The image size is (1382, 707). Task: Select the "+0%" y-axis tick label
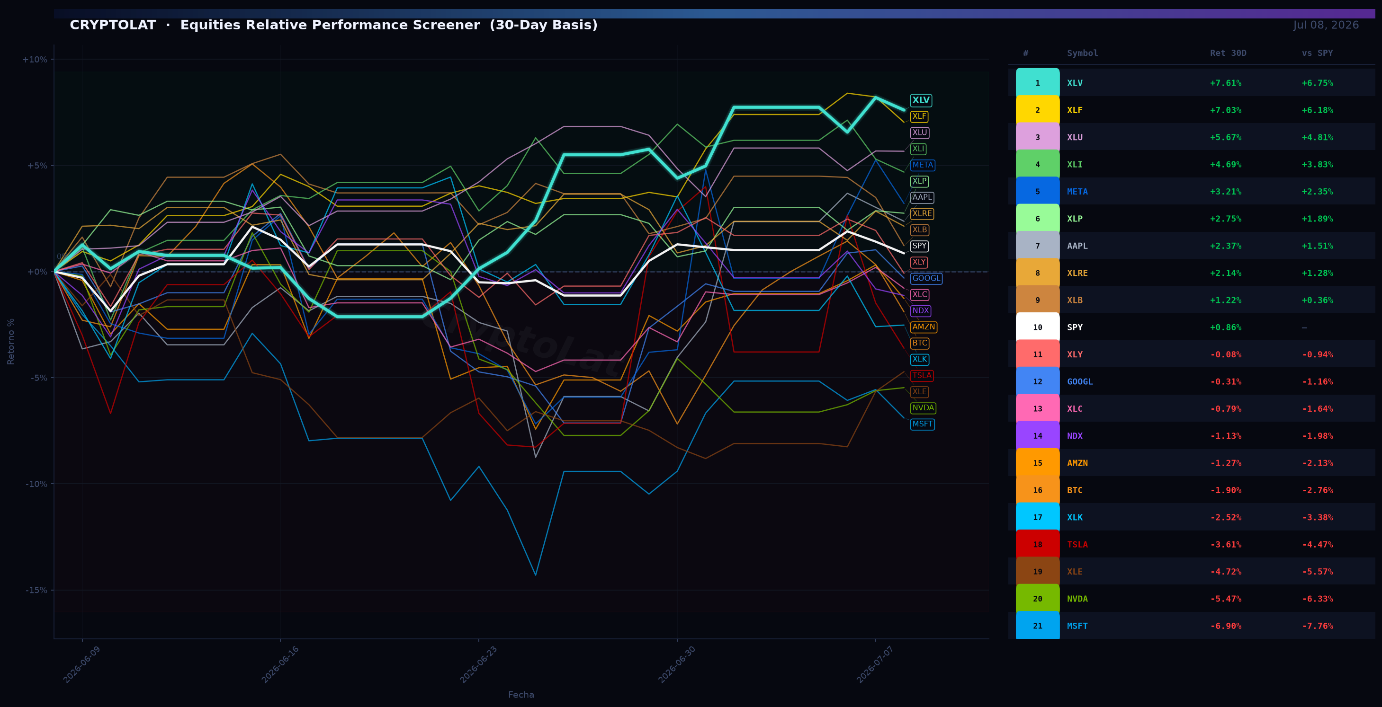pos(37,272)
